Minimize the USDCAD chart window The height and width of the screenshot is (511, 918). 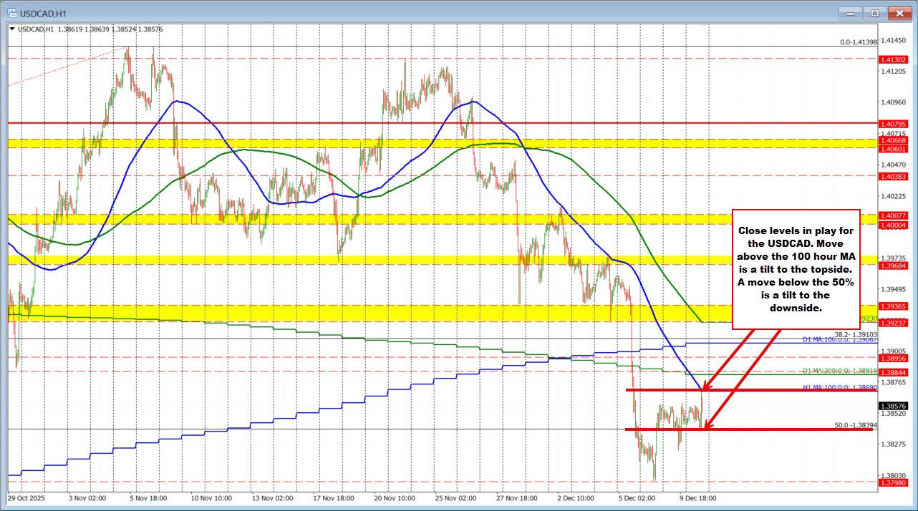point(849,13)
